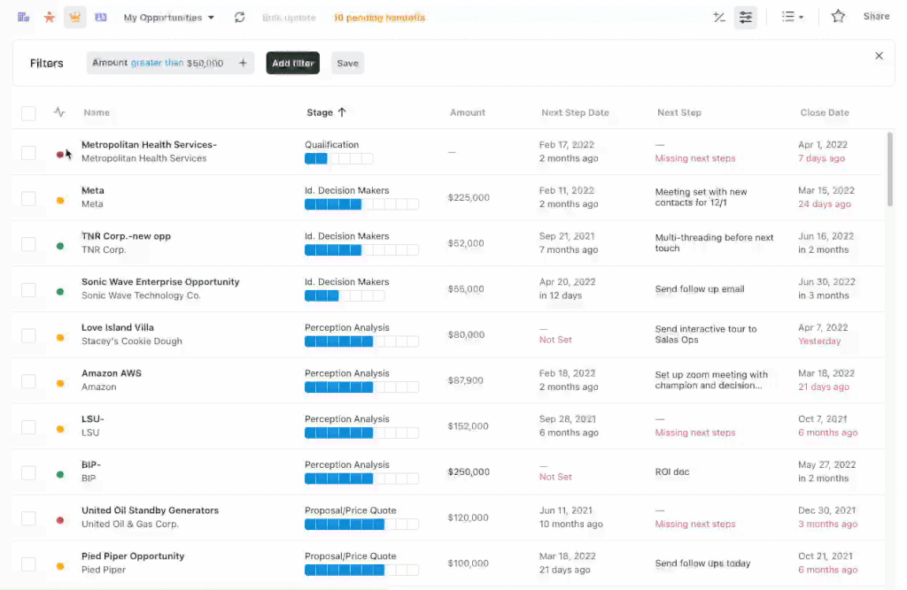The width and height of the screenshot is (907, 590).
Task: Click the Send follow ups today next step
Action: (702, 563)
